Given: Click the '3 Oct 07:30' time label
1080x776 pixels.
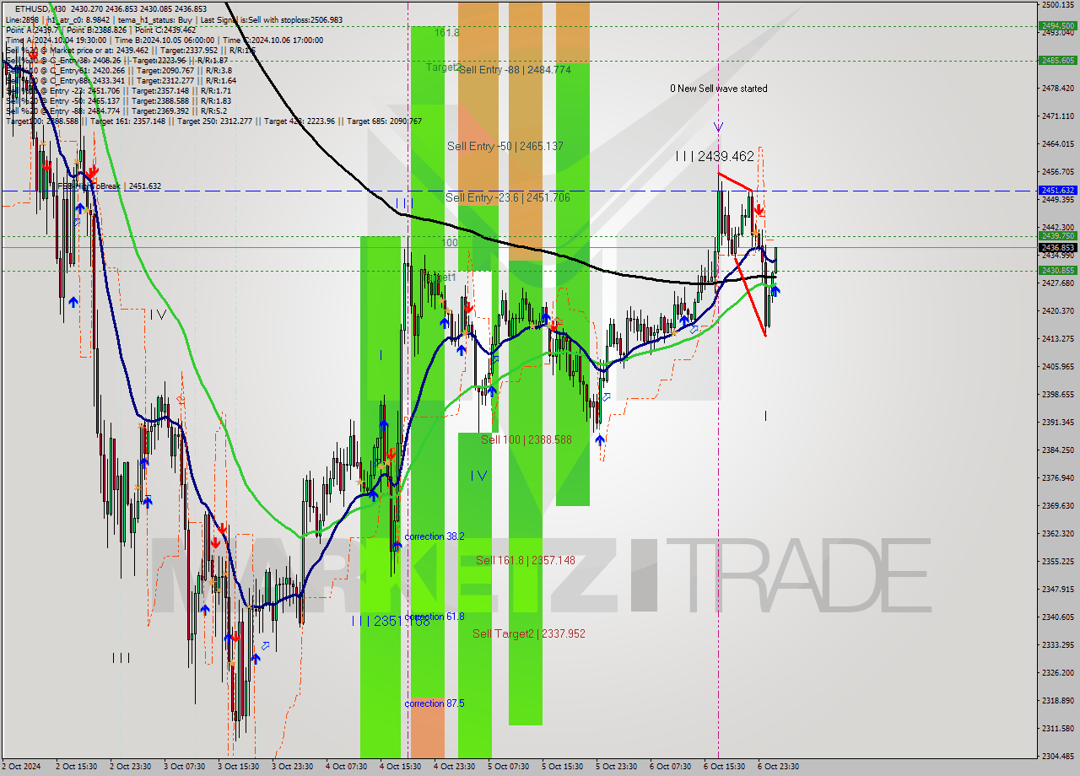Looking at the screenshot, I should pos(185,767).
